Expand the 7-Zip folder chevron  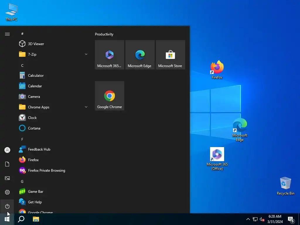(86, 54)
